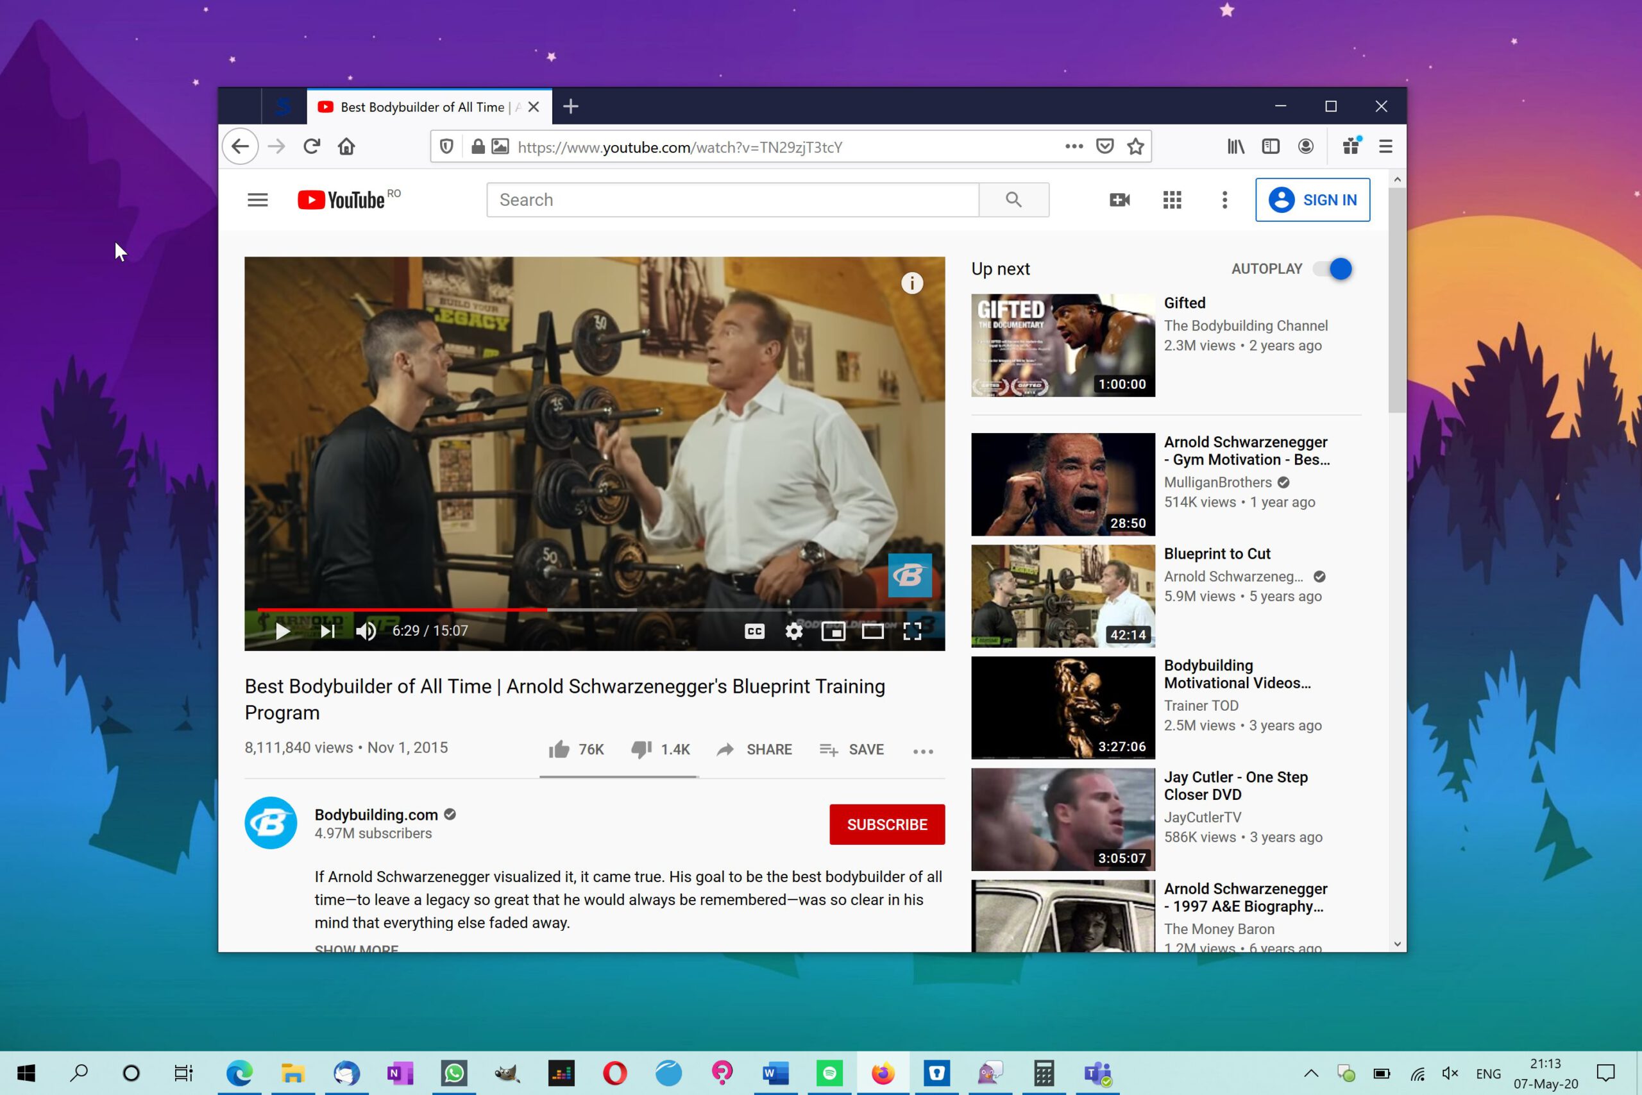Click the red SUBSCRIBE button
The width and height of the screenshot is (1642, 1095).
point(886,825)
